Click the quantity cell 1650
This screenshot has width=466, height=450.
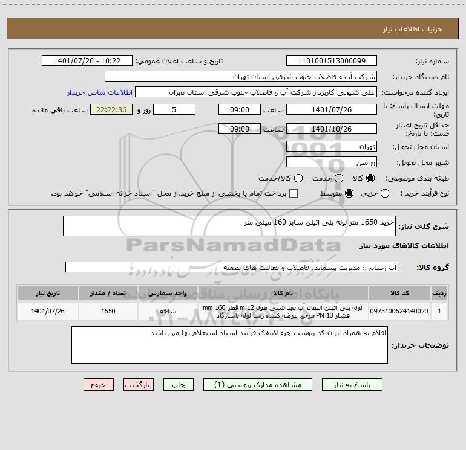point(108,311)
